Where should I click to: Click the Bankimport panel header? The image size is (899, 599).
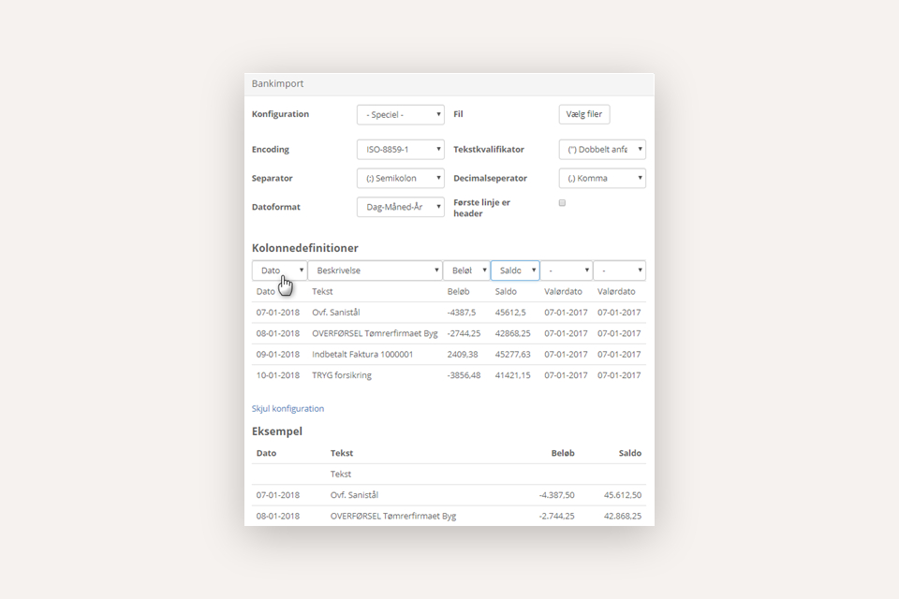point(449,83)
